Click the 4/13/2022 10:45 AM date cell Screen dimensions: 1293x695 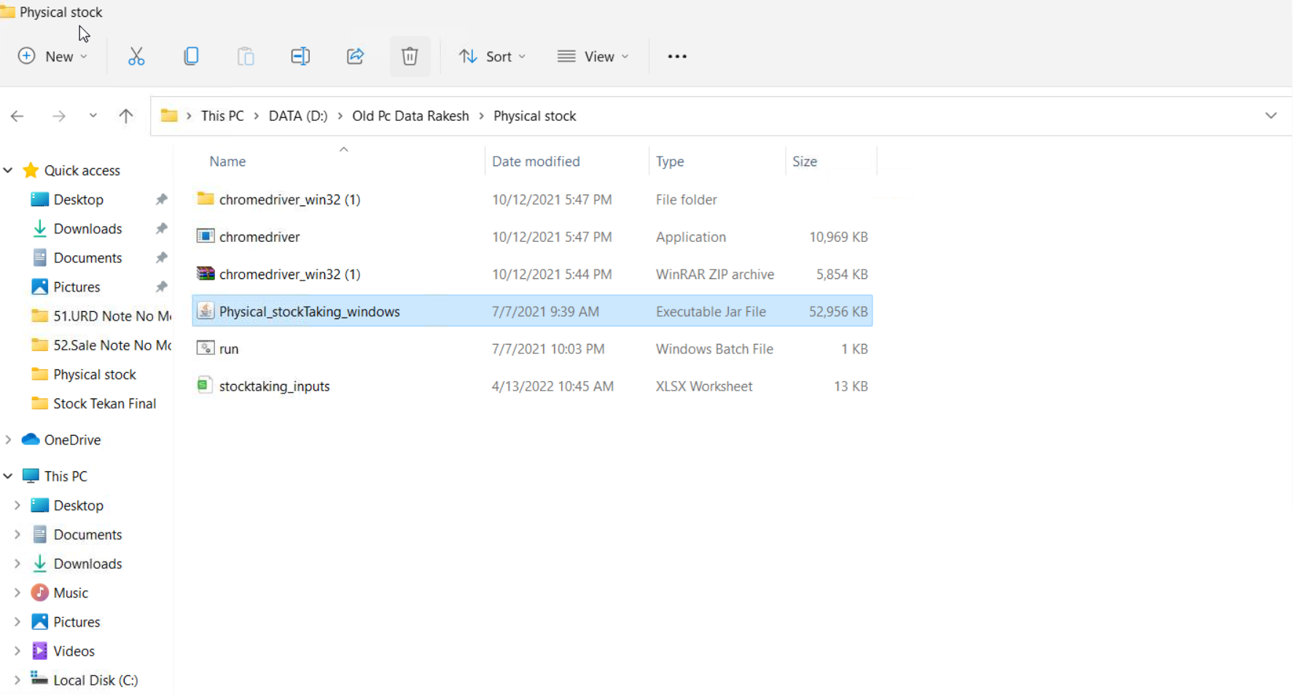pos(552,386)
